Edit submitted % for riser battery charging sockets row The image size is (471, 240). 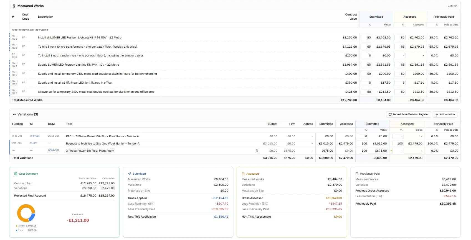coord(366,74)
